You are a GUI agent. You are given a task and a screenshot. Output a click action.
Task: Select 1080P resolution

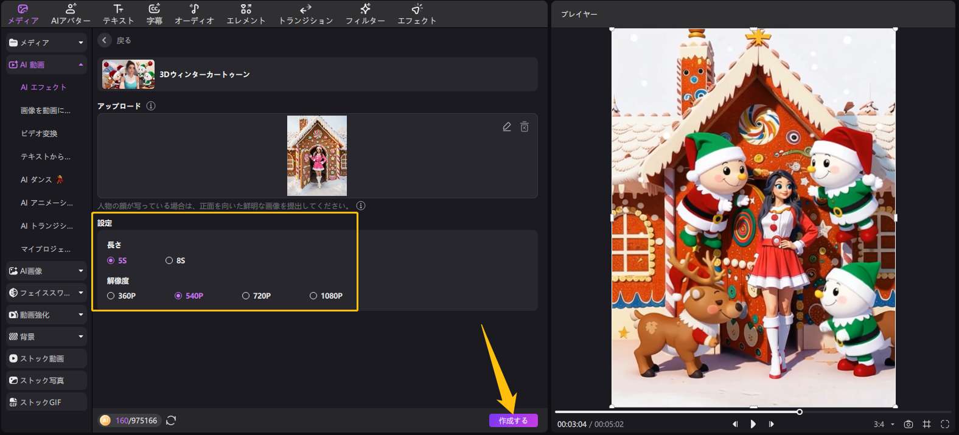tap(326, 296)
